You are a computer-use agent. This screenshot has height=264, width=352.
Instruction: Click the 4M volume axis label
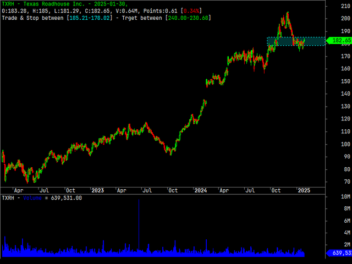coord(347,233)
